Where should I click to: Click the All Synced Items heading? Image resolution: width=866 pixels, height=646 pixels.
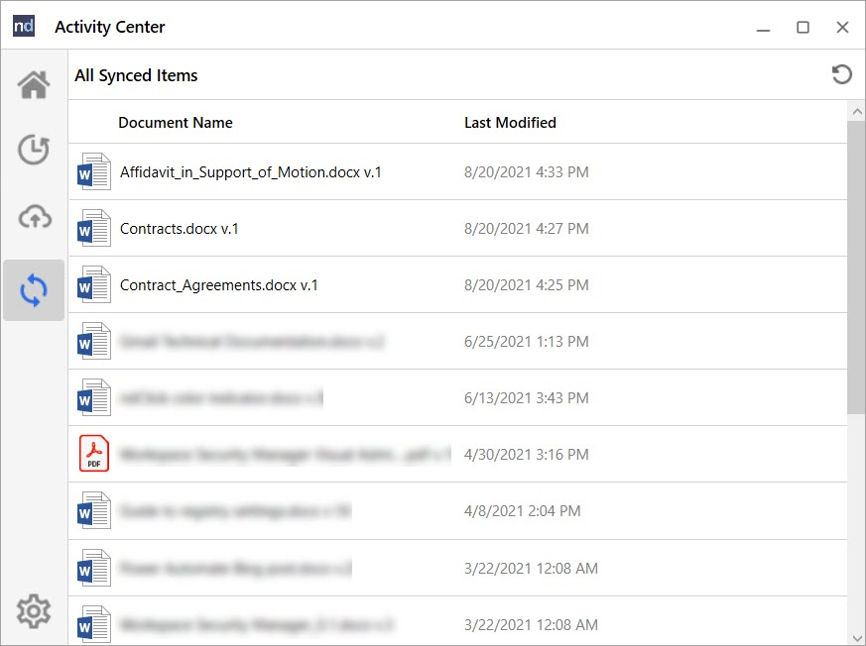click(136, 74)
